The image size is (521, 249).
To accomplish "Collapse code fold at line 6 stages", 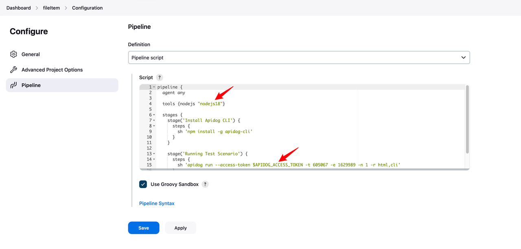I will click(x=154, y=115).
